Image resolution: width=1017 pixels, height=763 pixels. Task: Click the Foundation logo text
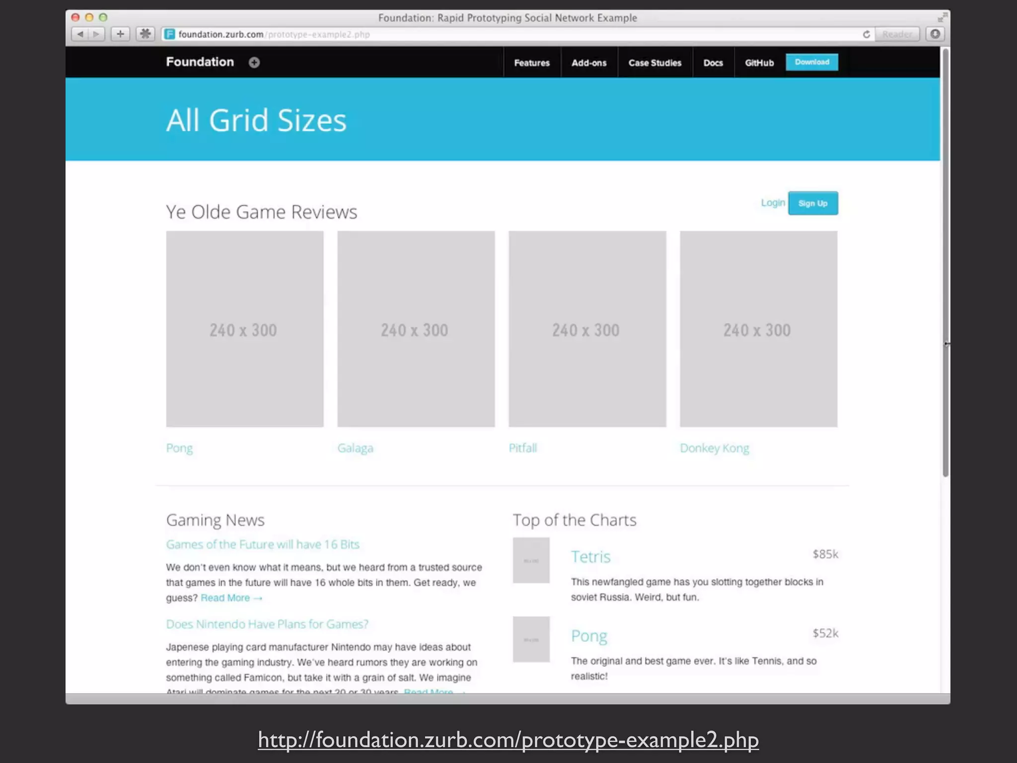(200, 62)
